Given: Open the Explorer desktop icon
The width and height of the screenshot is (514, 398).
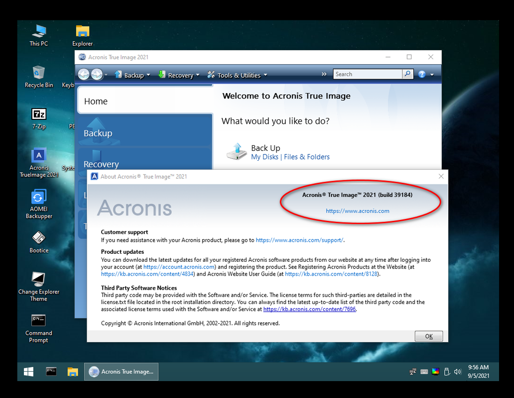Looking at the screenshot, I should (82, 35).
